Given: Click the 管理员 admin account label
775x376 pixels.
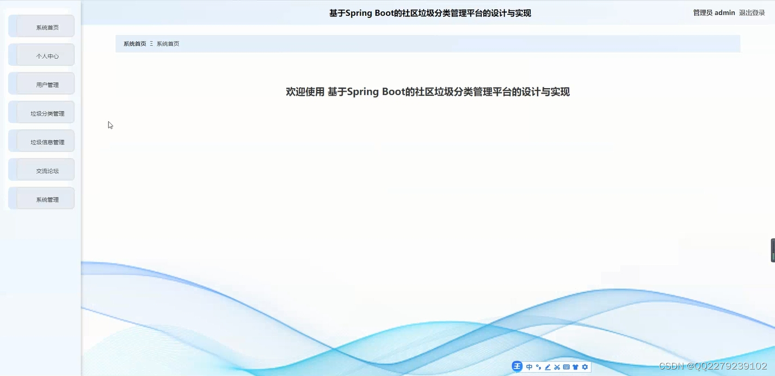Looking at the screenshot, I should (714, 13).
